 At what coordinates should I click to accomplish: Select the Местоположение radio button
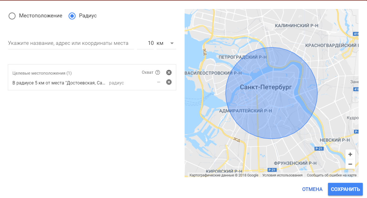click(12, 16)
